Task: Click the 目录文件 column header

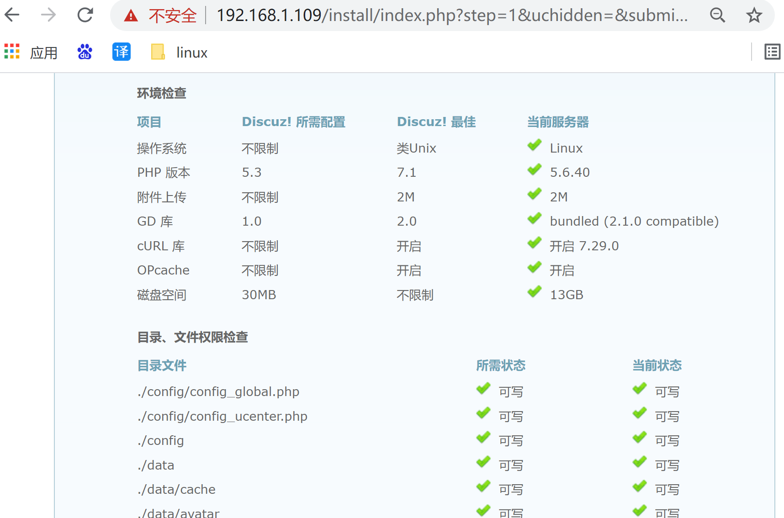Action: click(162, 365)
